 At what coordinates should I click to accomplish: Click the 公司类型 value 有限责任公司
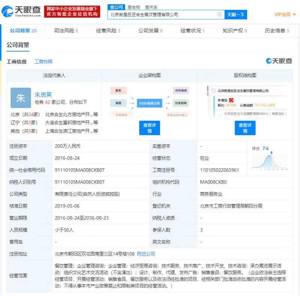pos(87,194)
